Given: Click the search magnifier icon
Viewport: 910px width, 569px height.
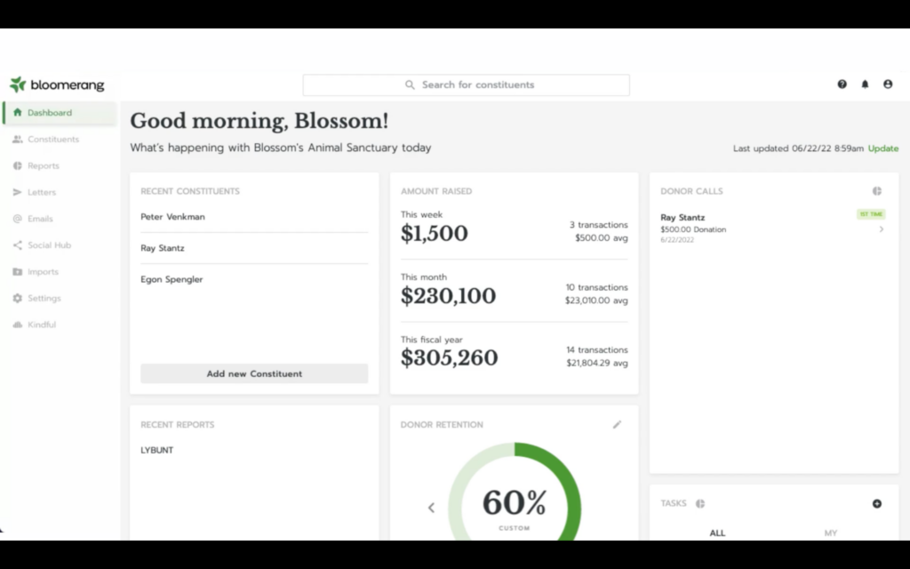Looking at the screenshot, I should (x=410, y=84).
